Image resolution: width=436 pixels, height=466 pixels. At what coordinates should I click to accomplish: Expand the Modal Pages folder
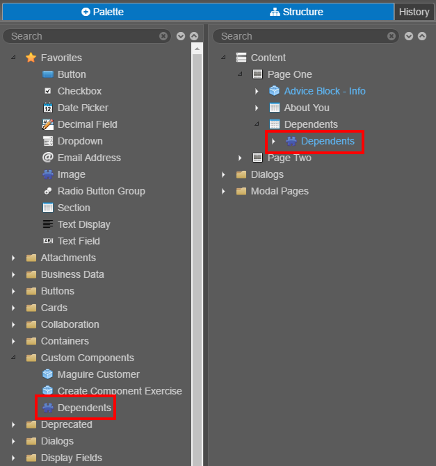click(x=223, y=191)
